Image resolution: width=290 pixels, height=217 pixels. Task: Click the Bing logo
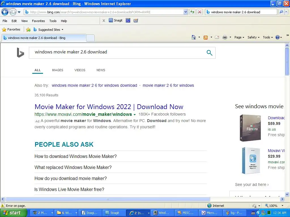[20, 53]
